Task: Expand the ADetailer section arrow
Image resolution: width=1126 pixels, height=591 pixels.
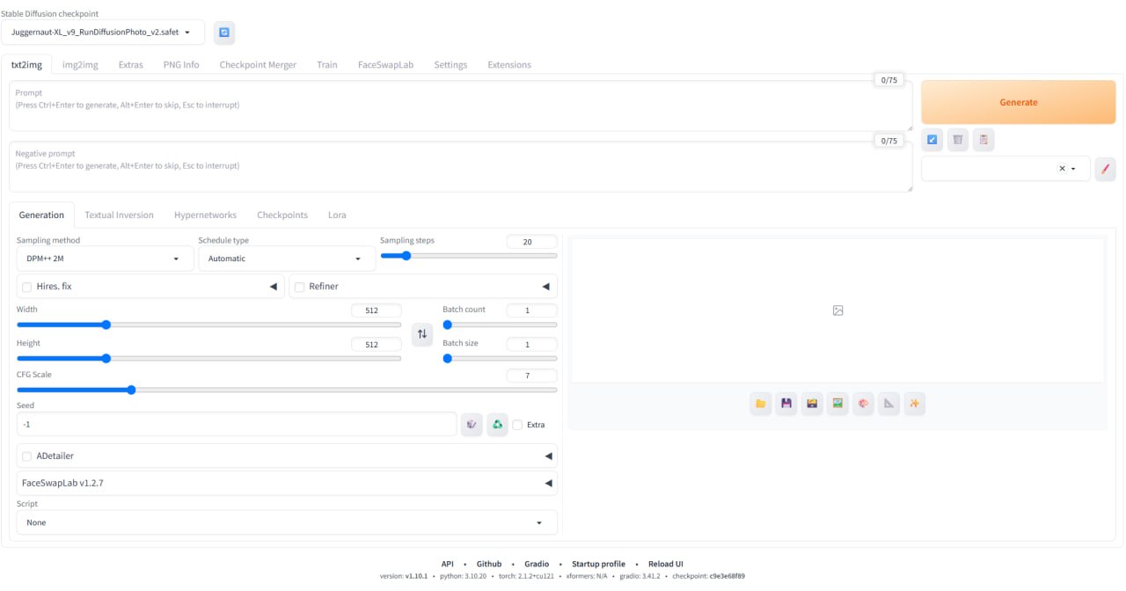Action: (548, 456)
